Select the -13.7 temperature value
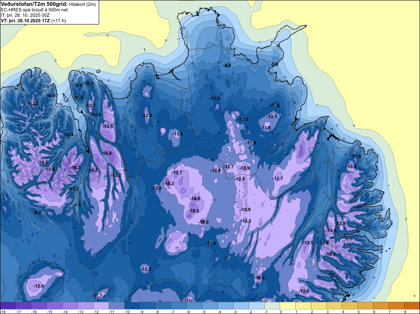This screenshot has width=420, height=314. tap(177, 173)
